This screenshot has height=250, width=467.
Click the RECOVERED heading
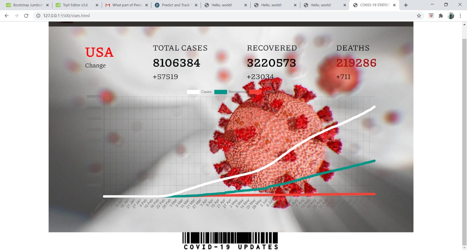pyautogui.click(x=272, y=48)
